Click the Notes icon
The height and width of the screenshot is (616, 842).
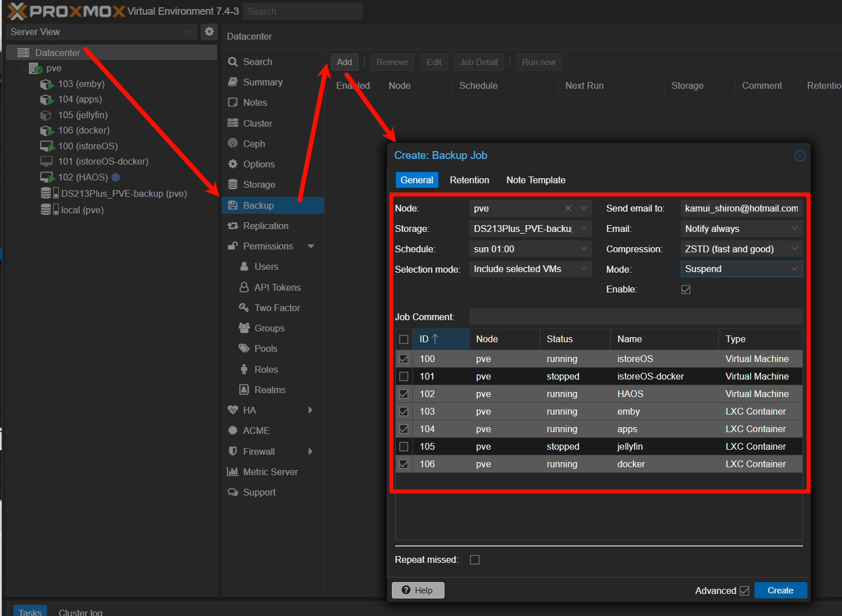pos(232,102)
